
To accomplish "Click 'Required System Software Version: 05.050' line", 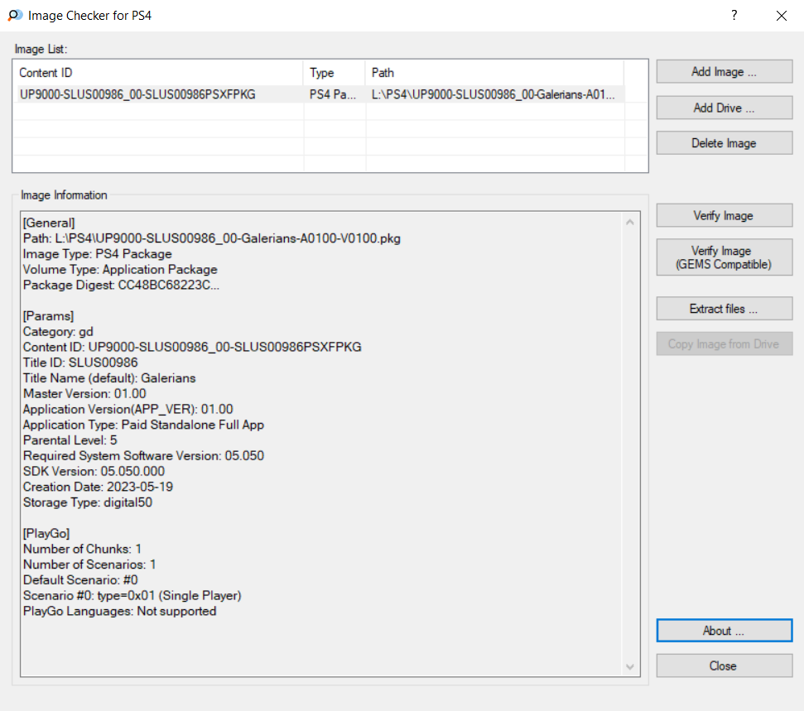I will pos(143,456).
